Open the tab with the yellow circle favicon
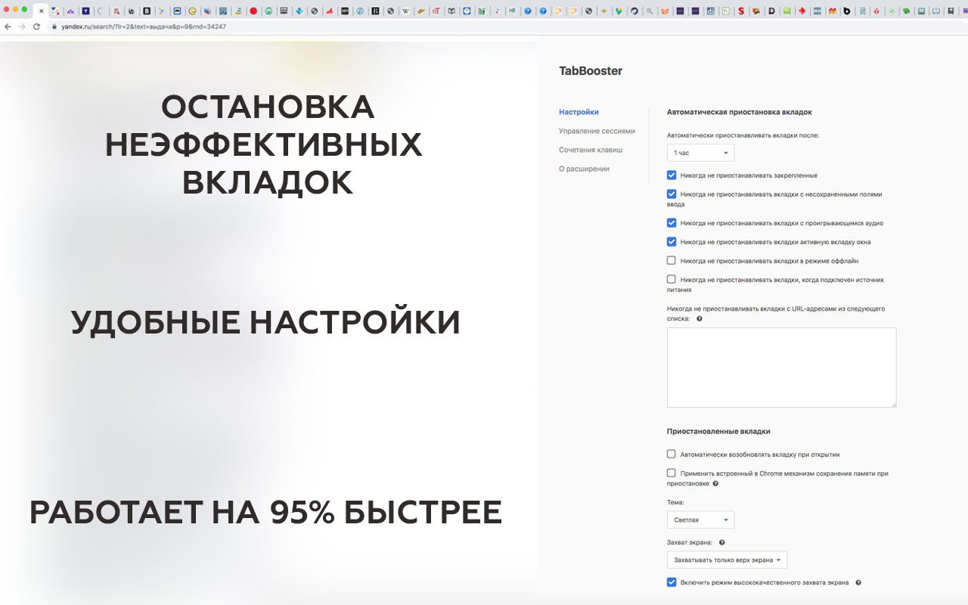The height and width of the screenshot is (605, 968). tap(192, 11)
